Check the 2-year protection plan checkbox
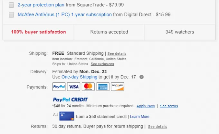 coord(12,5)
